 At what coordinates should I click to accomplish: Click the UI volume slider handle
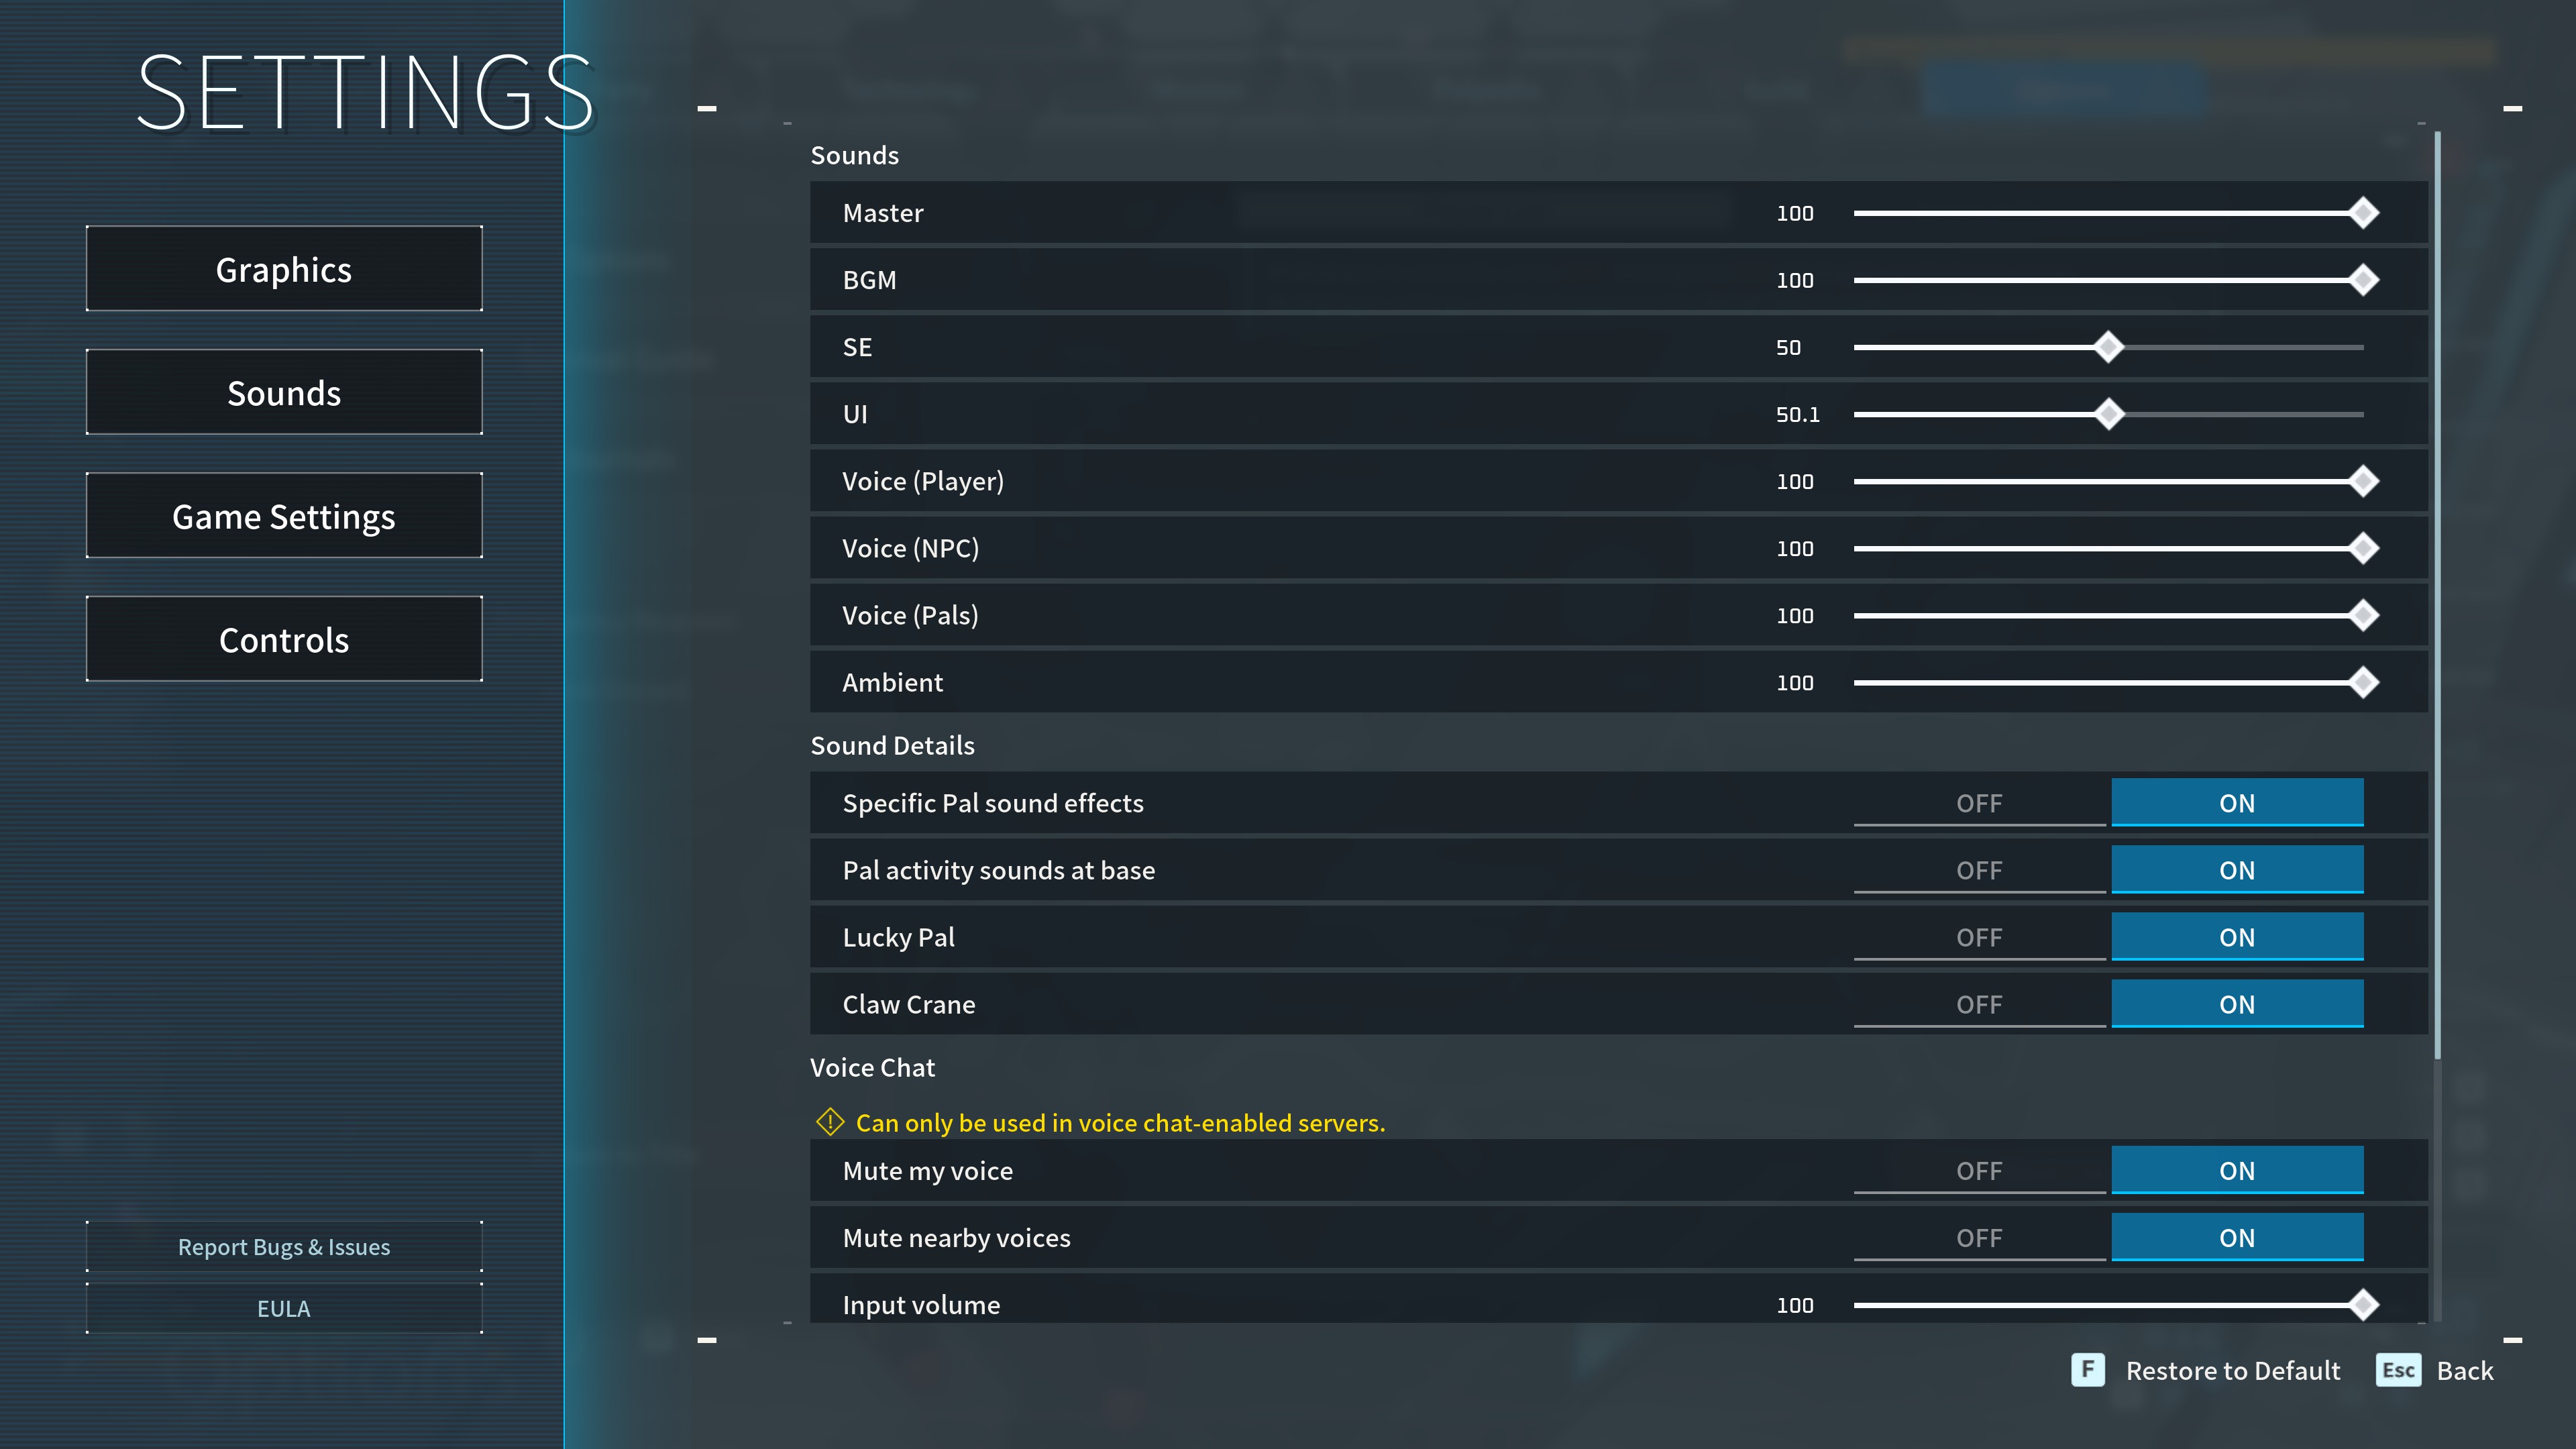click(2109, 414)
